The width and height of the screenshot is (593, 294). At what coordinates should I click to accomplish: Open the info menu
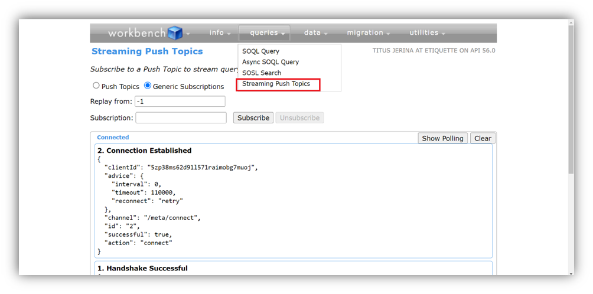point(220,33)
